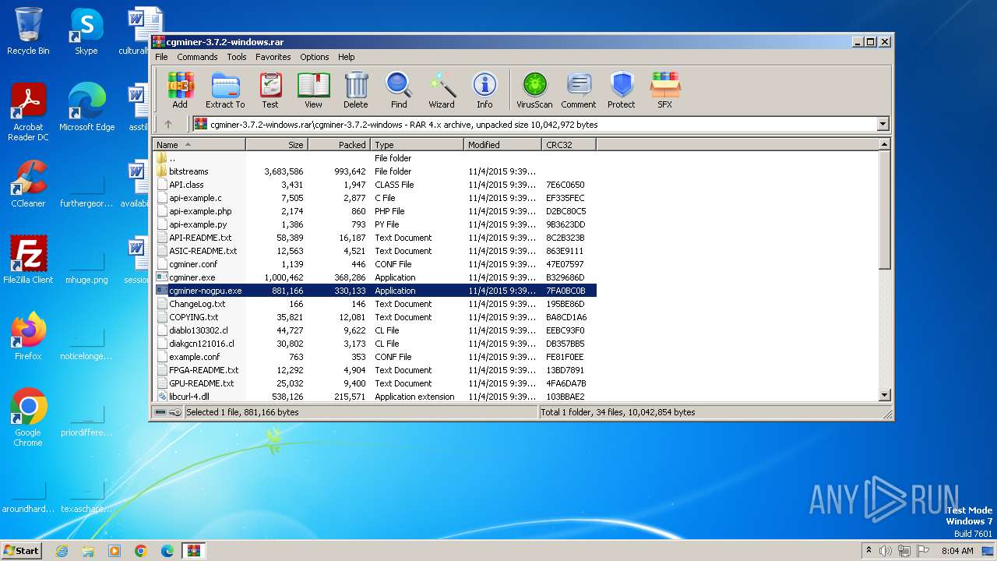997x561 pixels.
Task: Select api-example.php file
Action: 375,211
